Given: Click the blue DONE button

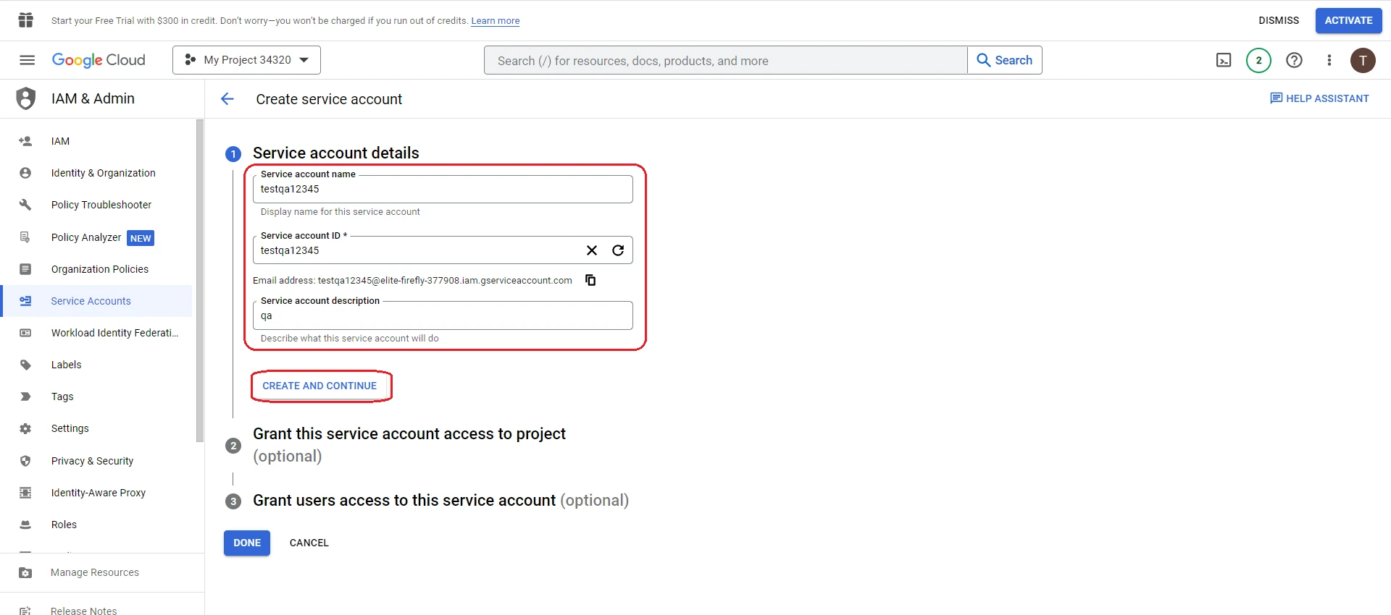Looking at the screenshot, I should [x=247, y=543].
